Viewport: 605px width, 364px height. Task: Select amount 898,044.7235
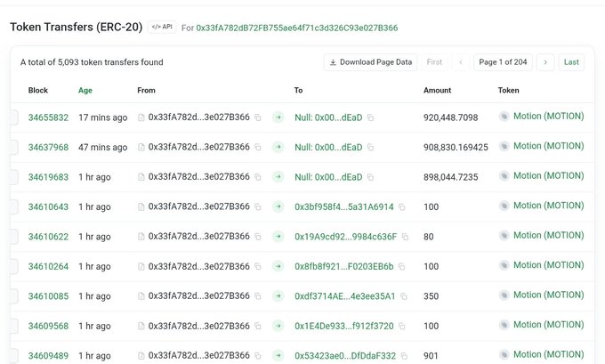(x=451, y=177)
